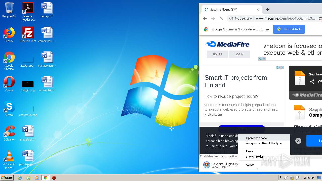
Task: Open the vnetcon.com ad link
Action: (213, 115)
